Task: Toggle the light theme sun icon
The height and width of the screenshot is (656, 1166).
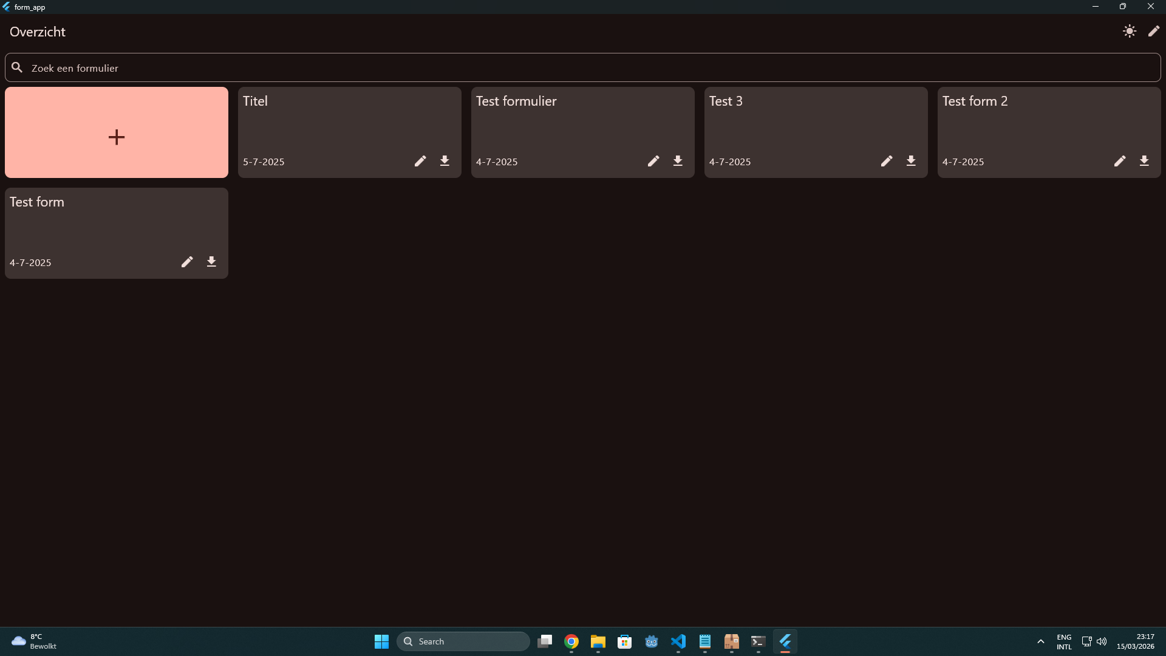Action: click(x=1130, y=31)
